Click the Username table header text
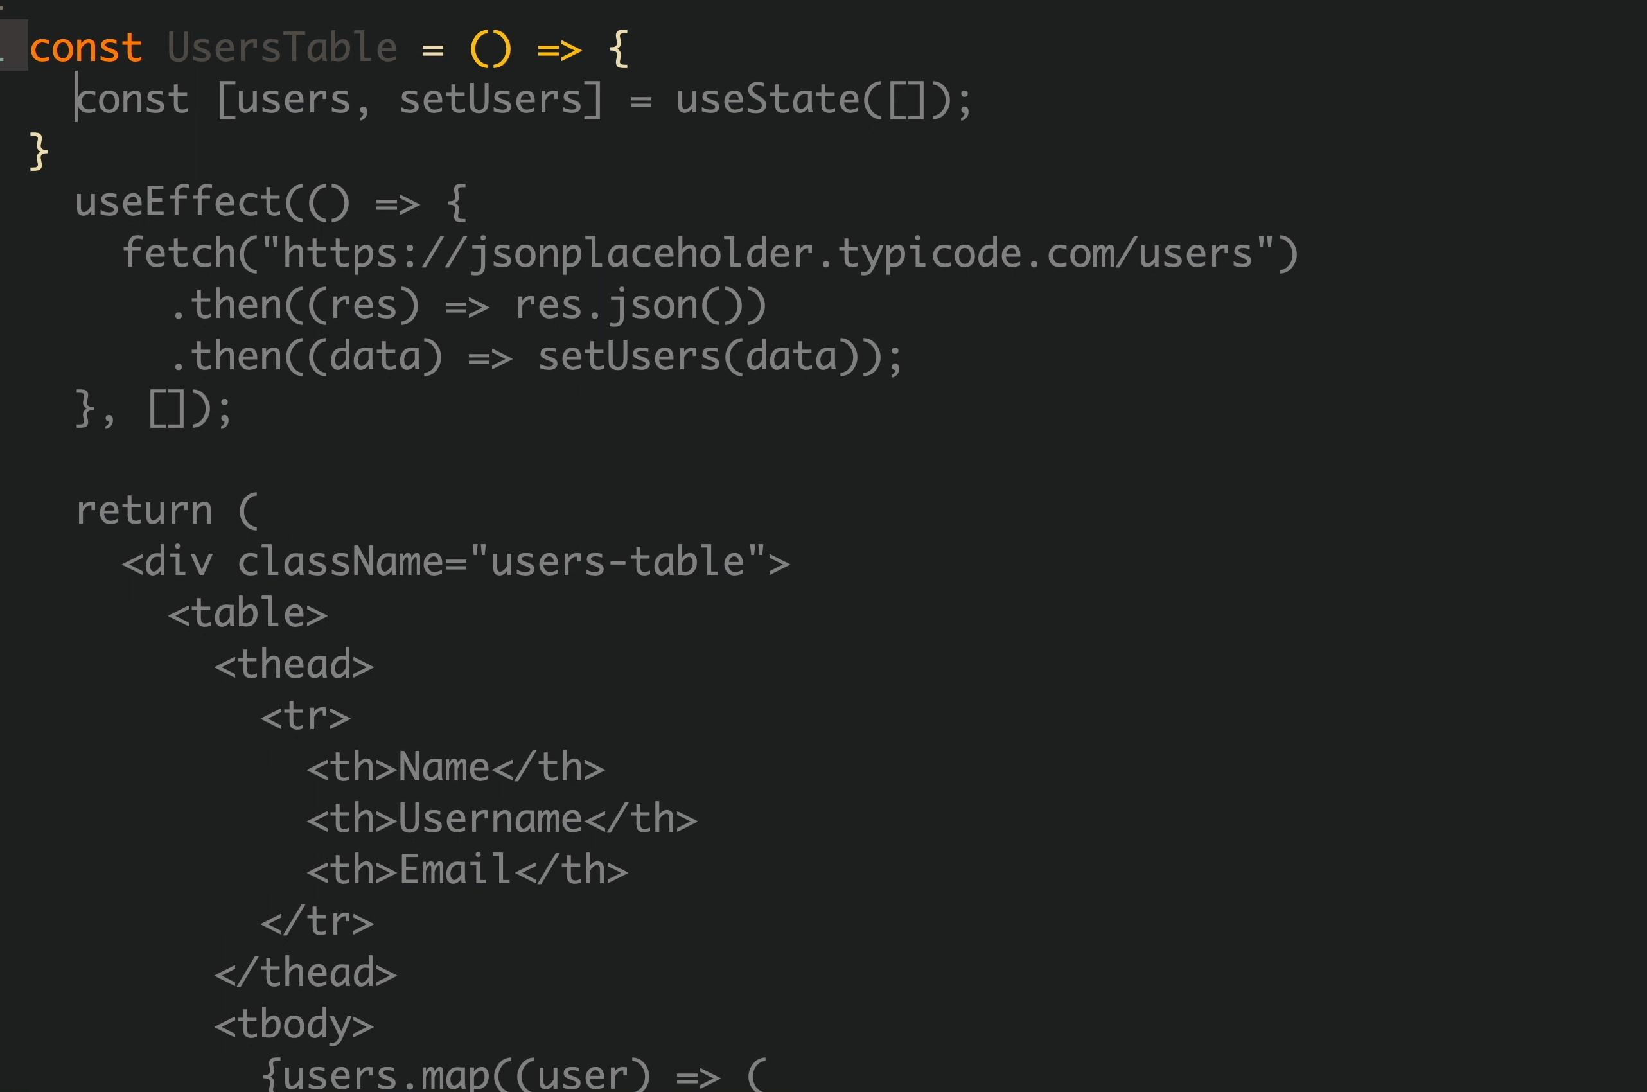 (x=490, y=819)
